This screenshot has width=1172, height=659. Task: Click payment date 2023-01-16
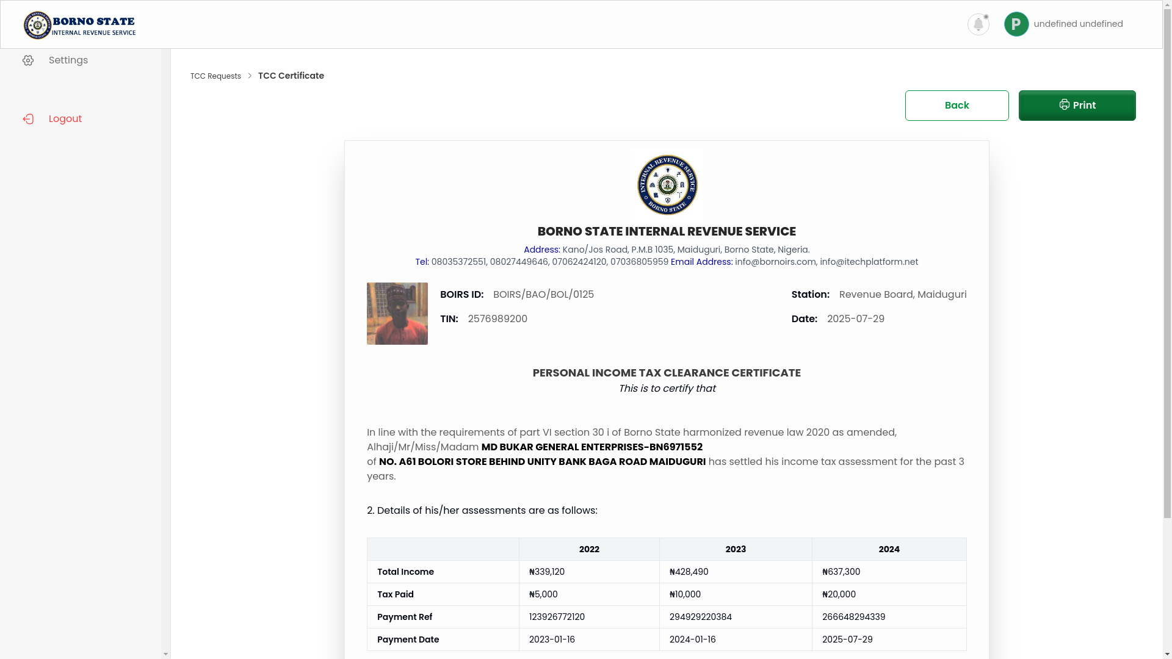552,639
